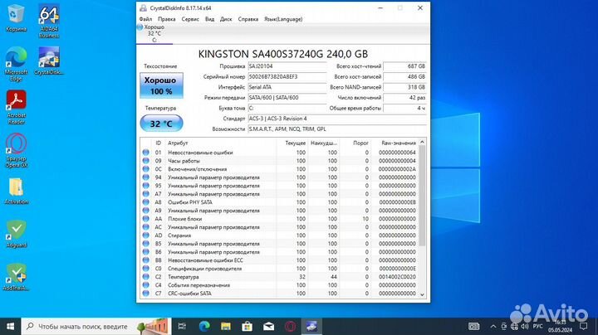Viewport: 598px width, 335px height.
Task: Open the Язык(Language) menu
Action: tap(283, 19)
